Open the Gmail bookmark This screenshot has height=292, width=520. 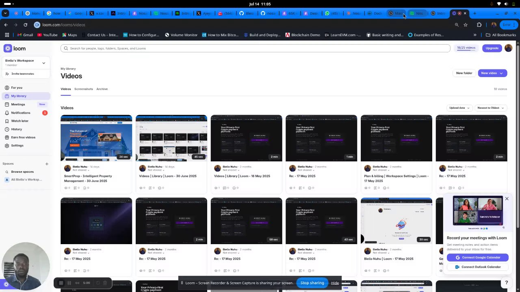click(x=25, y=35)
